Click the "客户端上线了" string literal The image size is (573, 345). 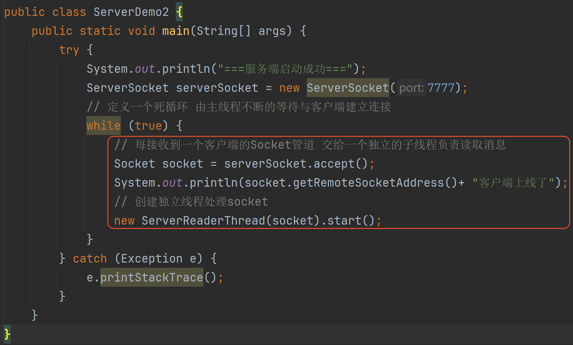point(513,183)
